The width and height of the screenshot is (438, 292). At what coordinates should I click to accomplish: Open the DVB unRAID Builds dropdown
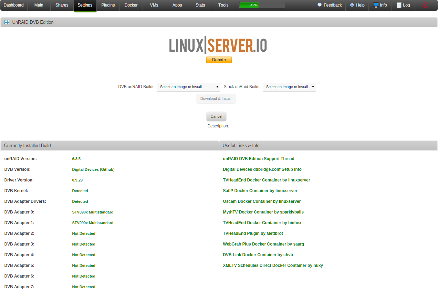tap(188, 87)
